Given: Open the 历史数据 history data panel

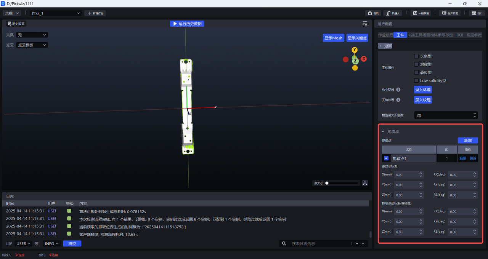Looking at the screenshot, I should (16, 24).
